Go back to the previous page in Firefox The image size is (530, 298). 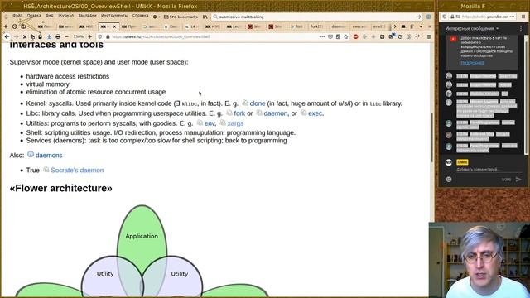coord(7,36)
